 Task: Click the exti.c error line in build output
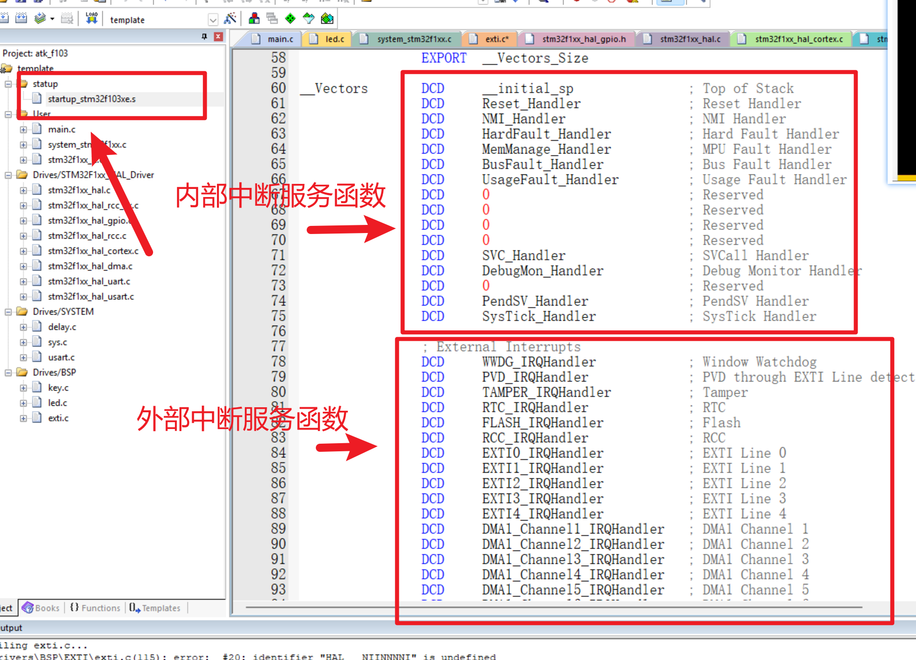(248, 656)
